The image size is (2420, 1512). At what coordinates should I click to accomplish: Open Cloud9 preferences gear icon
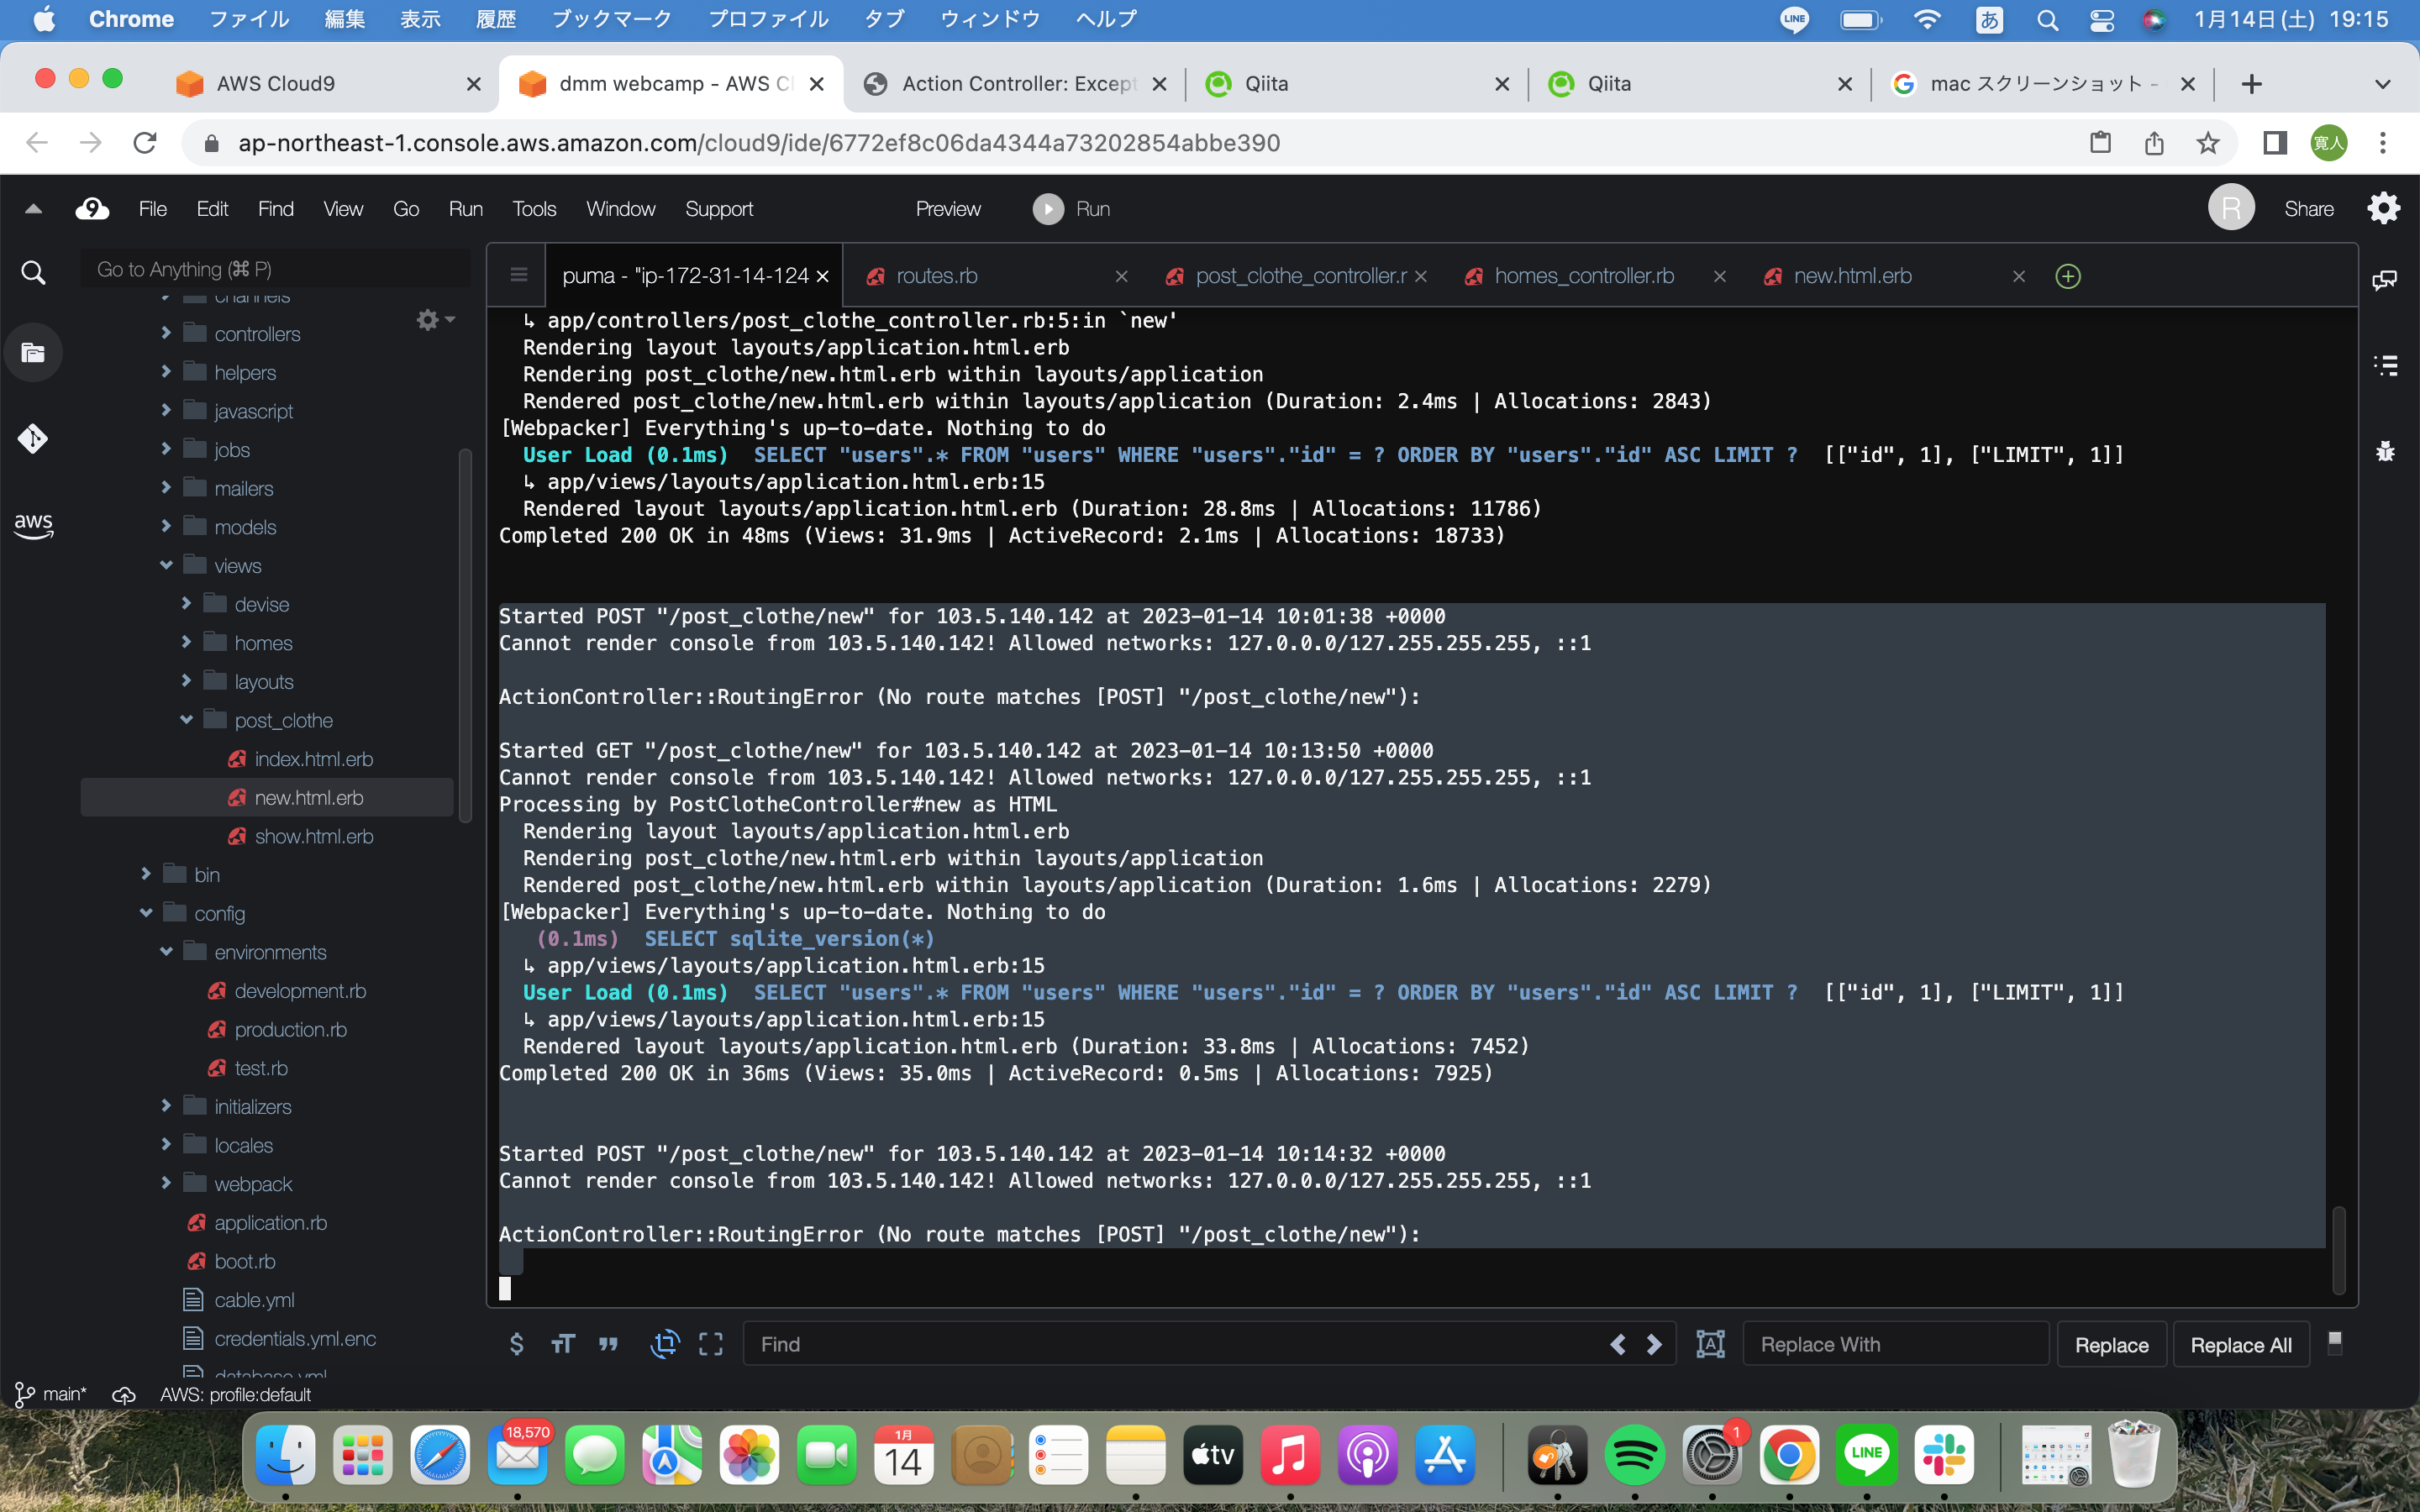(x=2384, y=208)
